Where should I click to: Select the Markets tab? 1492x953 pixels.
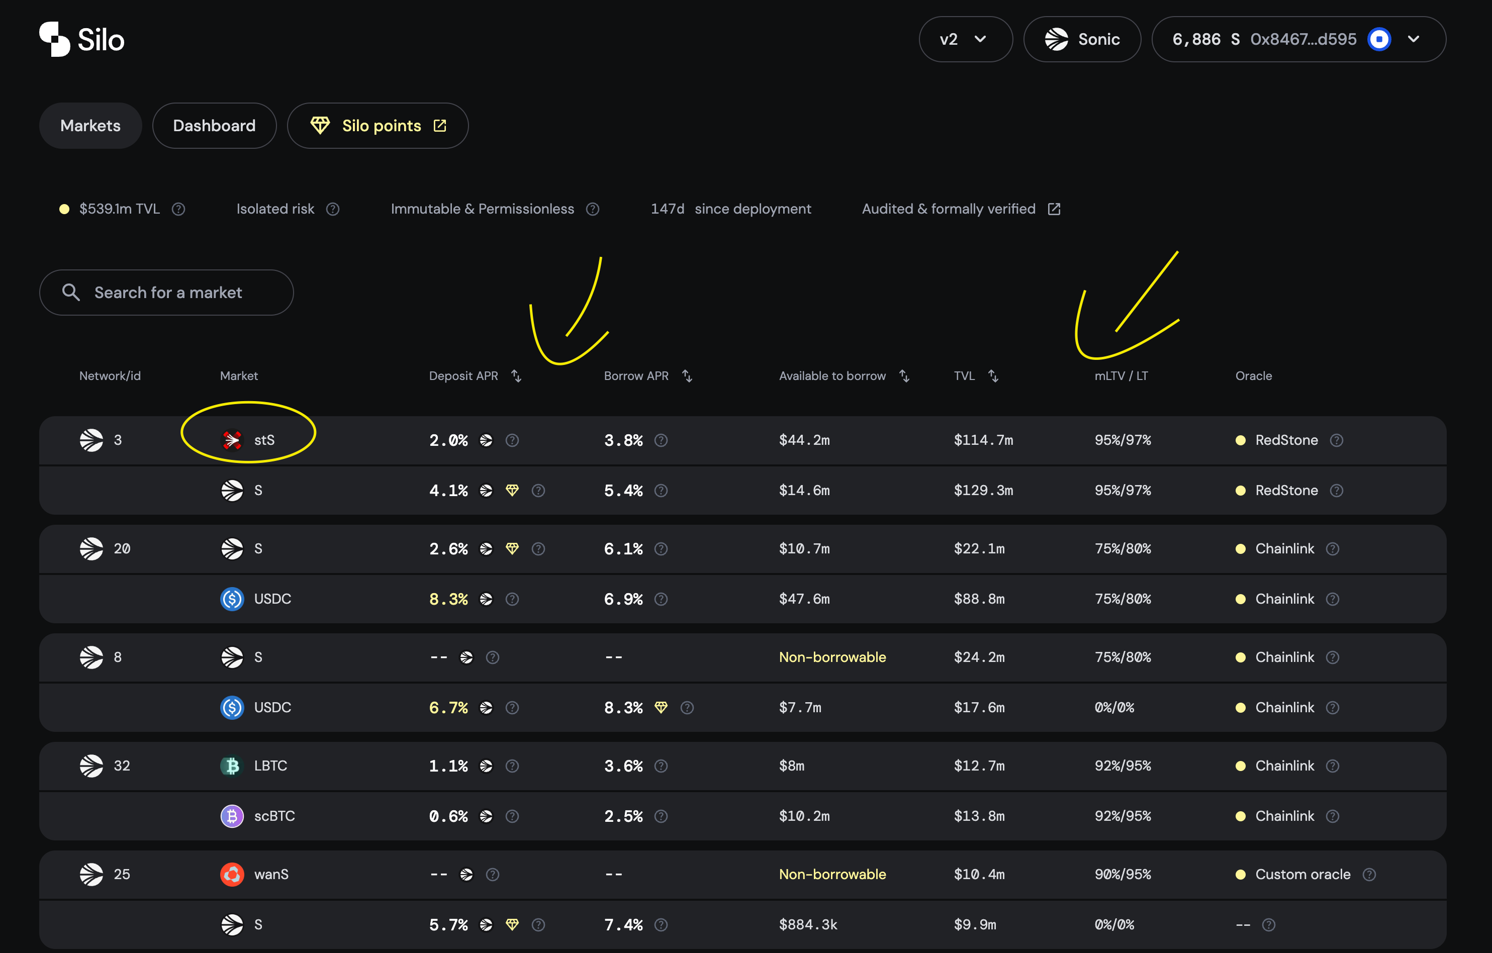pos(90,126)
